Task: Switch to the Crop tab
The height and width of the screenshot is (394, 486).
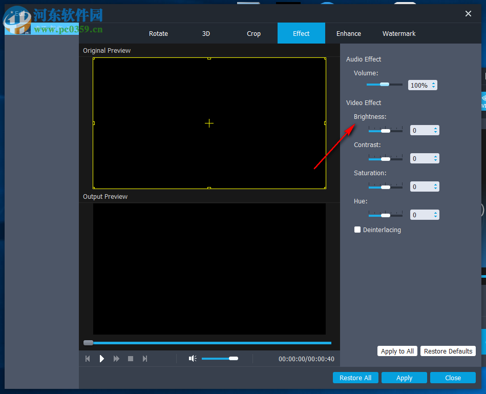Action: [253, 33]
